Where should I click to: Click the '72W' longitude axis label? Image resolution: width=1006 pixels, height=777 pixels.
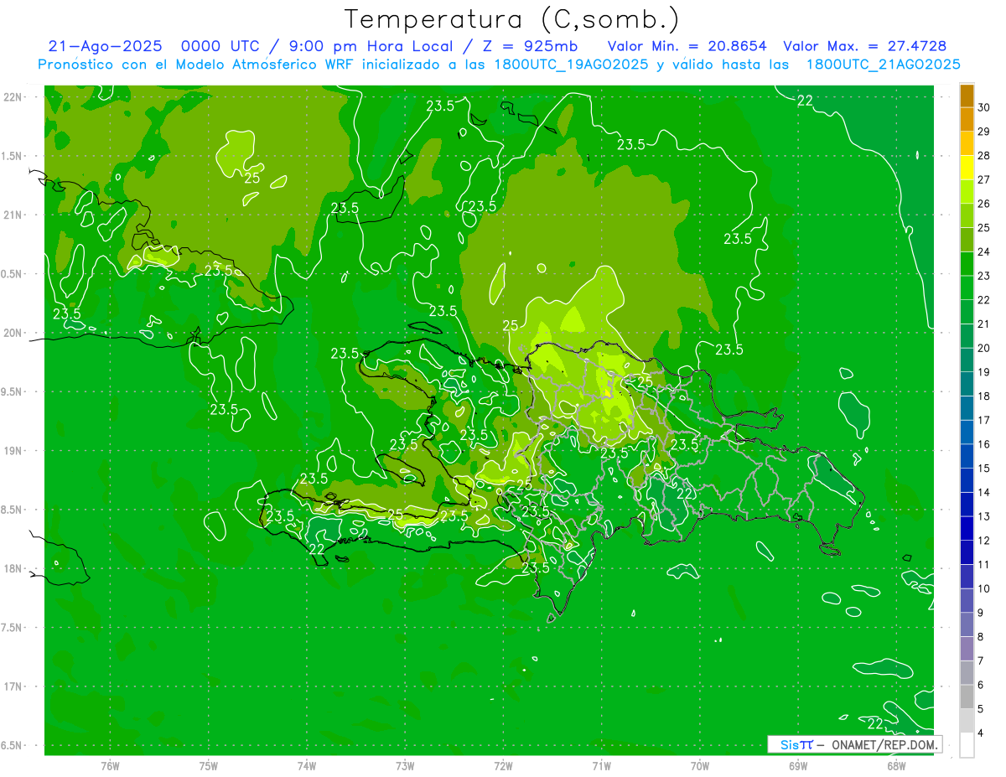[503, 766]
